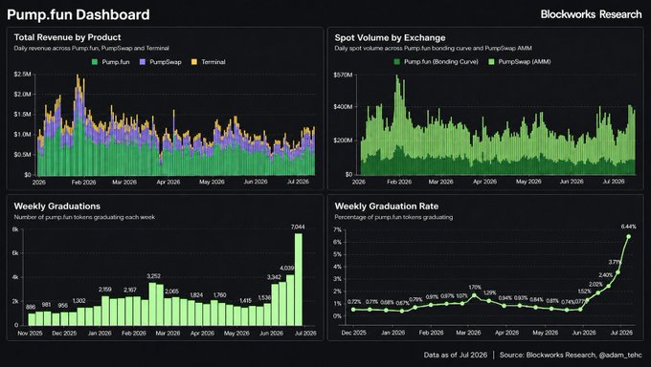Click the 1,302 bar label
Image resolution: width=651 pixels, height=367 pixels.
click(x=79, y=301)
